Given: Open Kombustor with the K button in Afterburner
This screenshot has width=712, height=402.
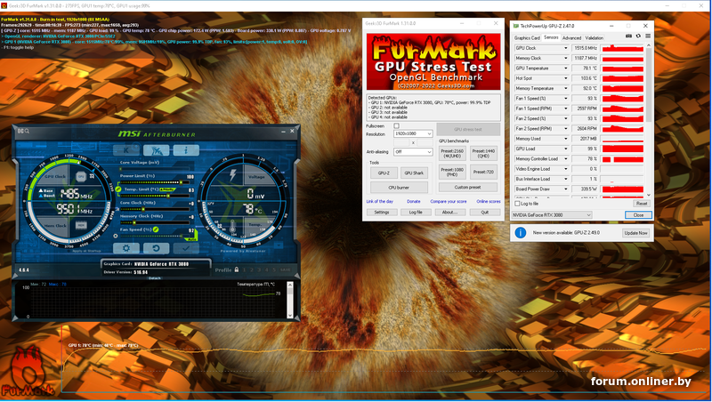Looking at the screenshot, I should tap(125, 149).
